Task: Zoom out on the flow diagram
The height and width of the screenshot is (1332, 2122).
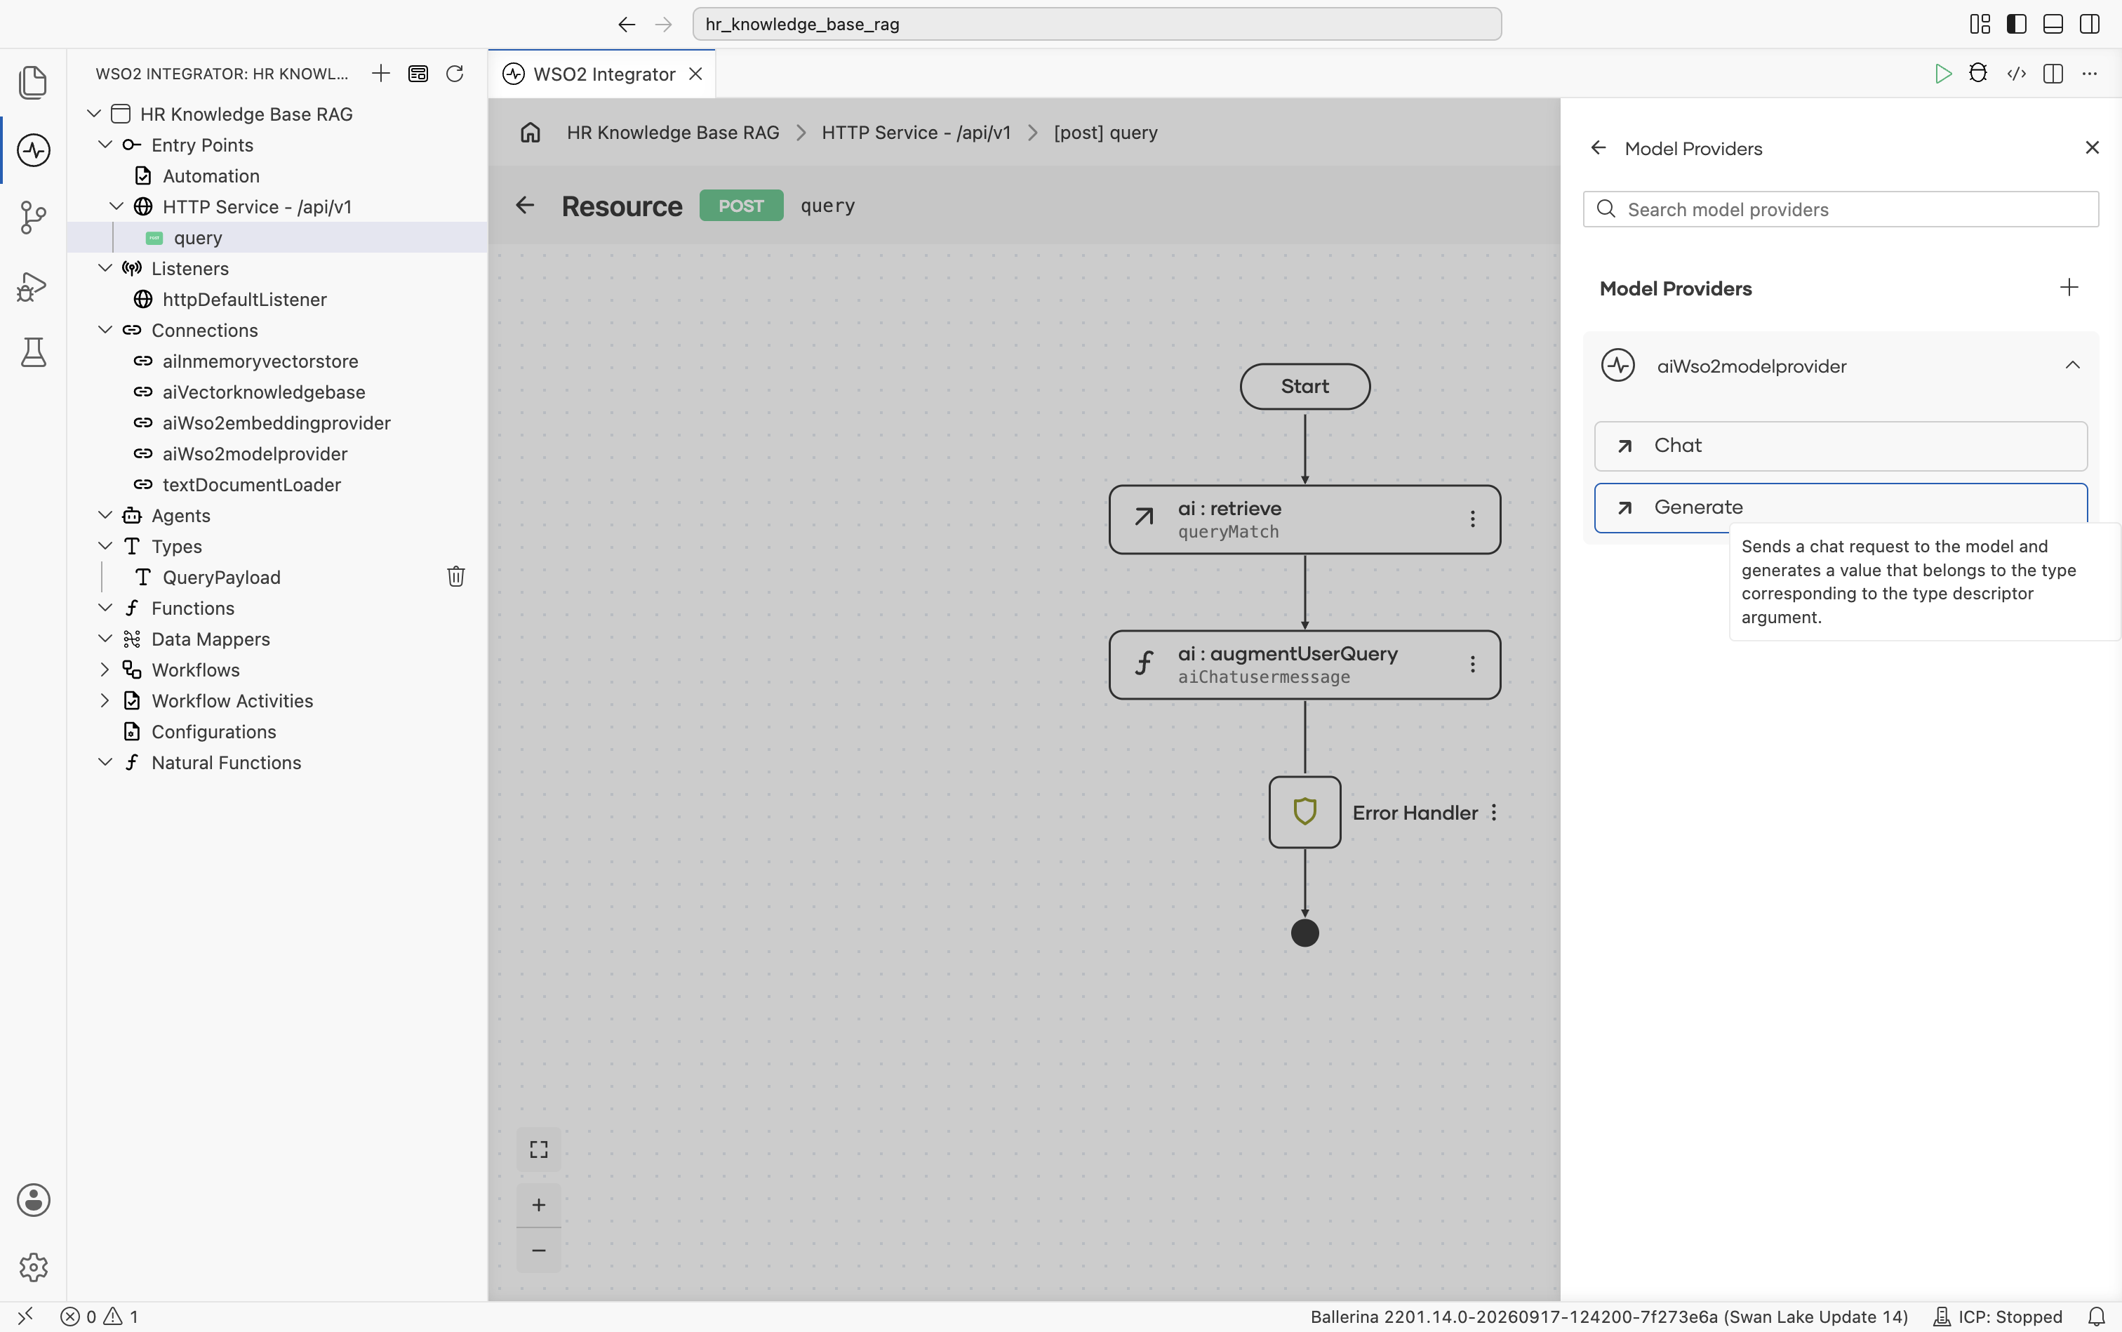Action: [538, 1250]
